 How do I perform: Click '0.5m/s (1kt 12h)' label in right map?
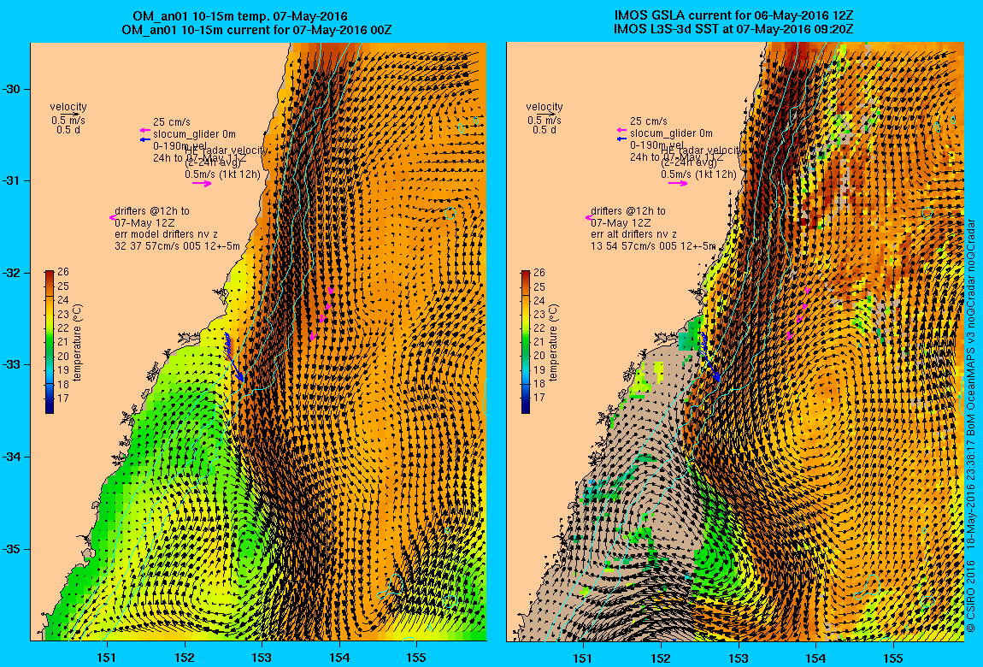(698, 174)
